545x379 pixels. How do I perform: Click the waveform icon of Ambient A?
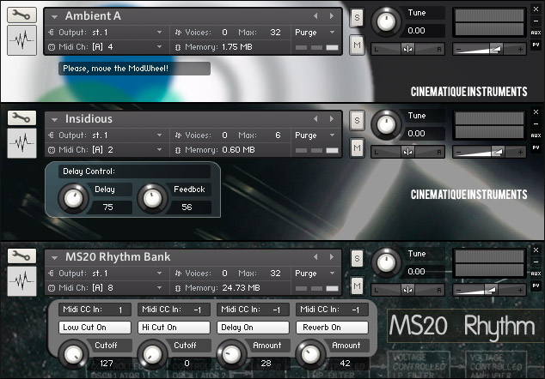coord(21,40)
